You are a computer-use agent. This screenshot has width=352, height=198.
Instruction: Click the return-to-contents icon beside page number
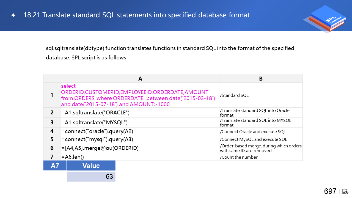[345, 191]
